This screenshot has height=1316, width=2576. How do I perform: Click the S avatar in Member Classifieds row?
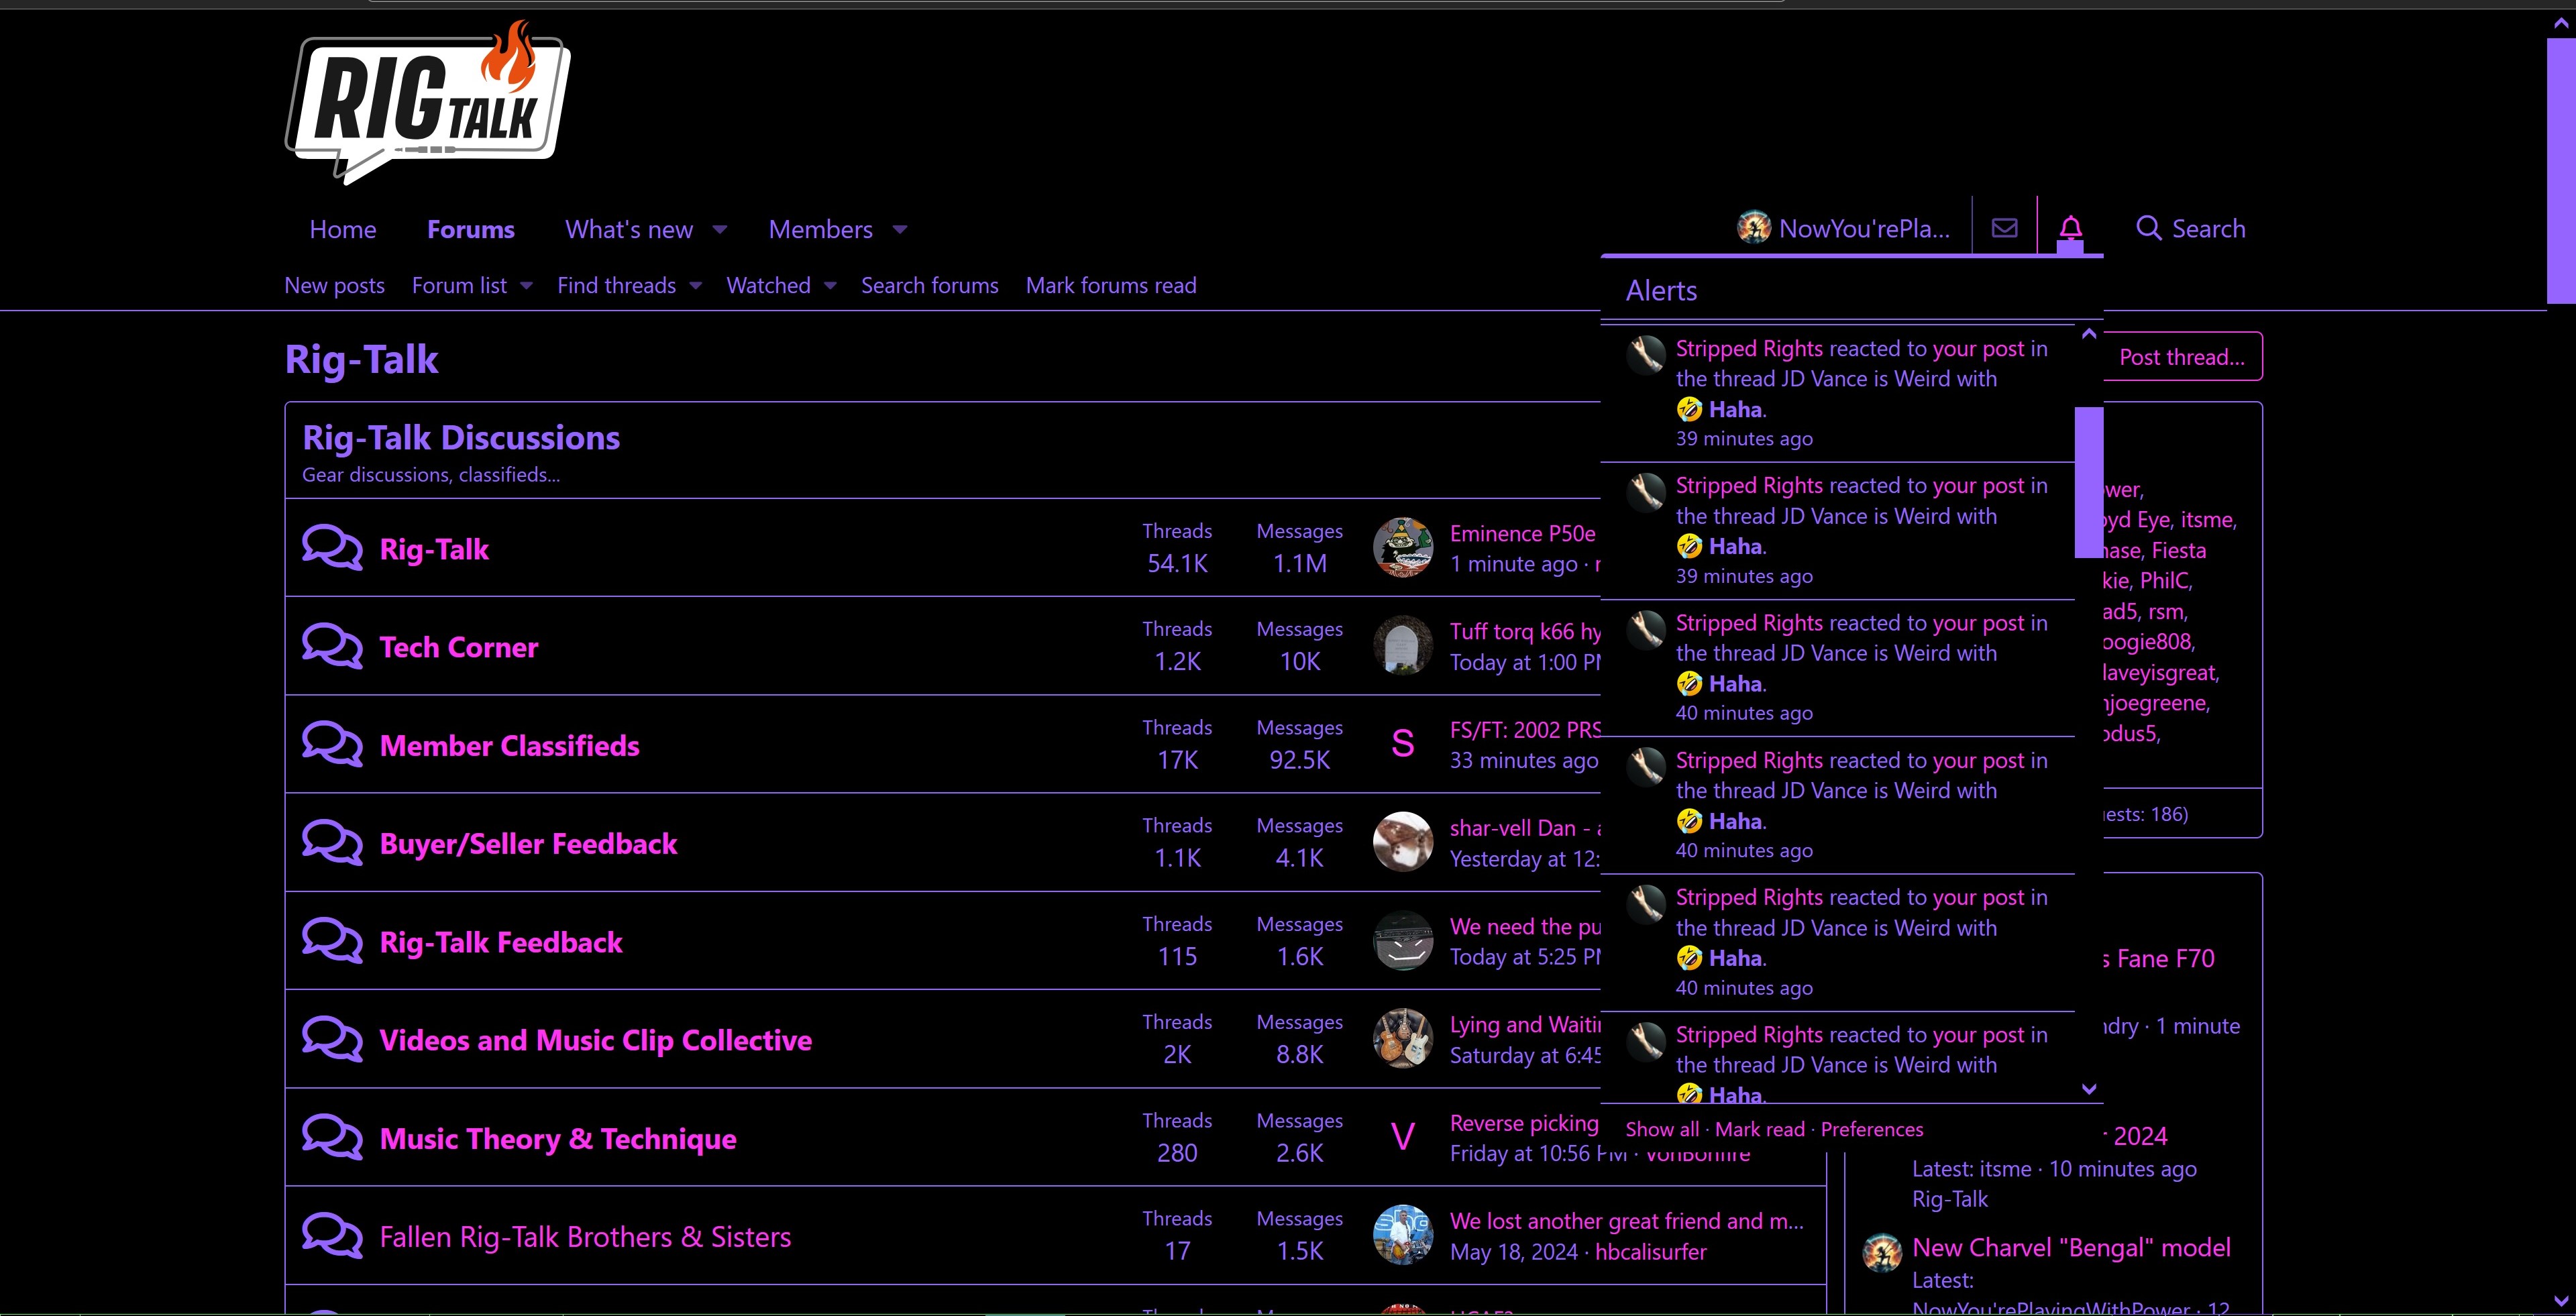point(1403,743)
